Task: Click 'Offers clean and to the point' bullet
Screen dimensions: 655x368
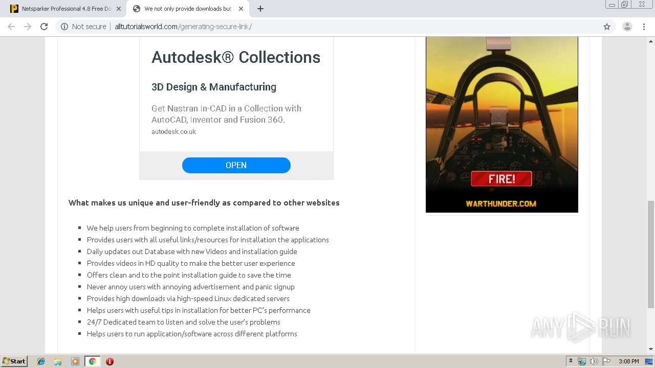Action: pos(189,275)
